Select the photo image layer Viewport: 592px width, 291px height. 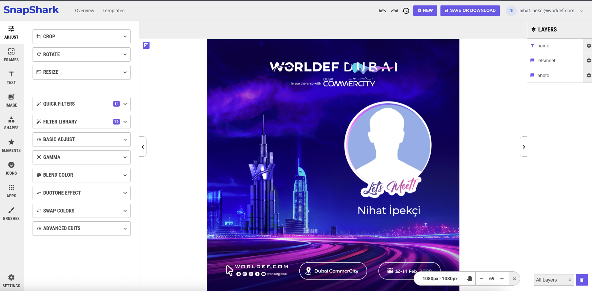(555, 75)
